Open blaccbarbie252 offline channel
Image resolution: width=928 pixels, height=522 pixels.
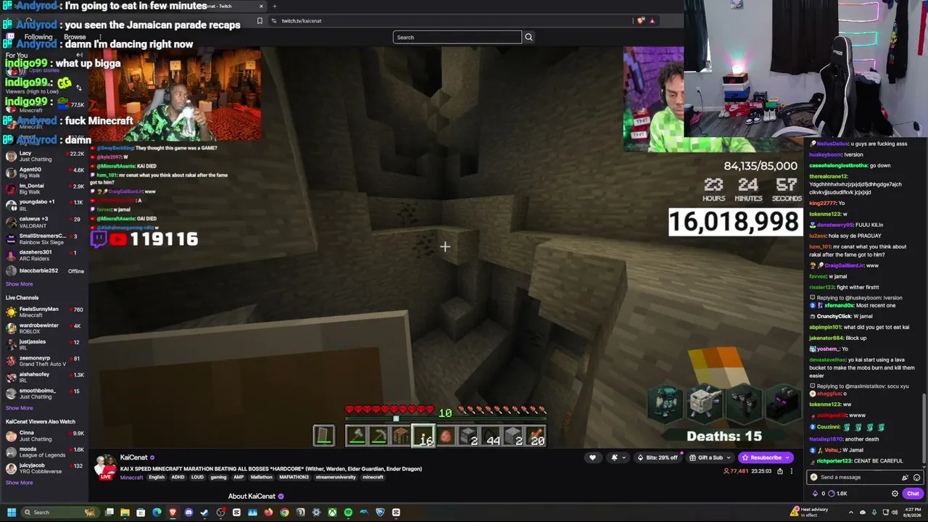click(43, 270)
